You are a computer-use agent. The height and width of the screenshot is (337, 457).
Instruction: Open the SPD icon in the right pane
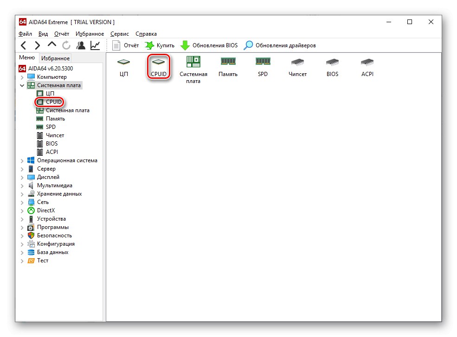point(263,67)
